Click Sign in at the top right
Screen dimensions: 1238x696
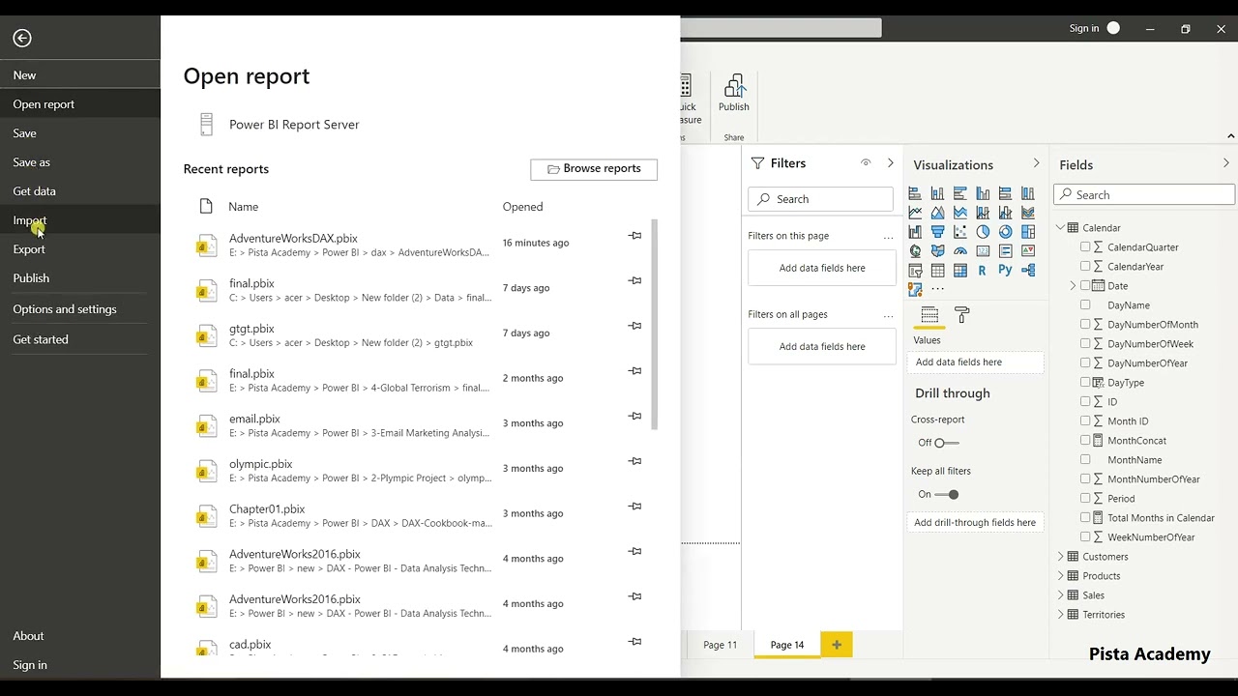(x=1084, y=28)
